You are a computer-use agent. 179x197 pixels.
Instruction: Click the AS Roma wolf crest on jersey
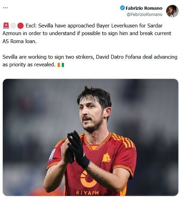pyautogui.click(x=106, y=157)
